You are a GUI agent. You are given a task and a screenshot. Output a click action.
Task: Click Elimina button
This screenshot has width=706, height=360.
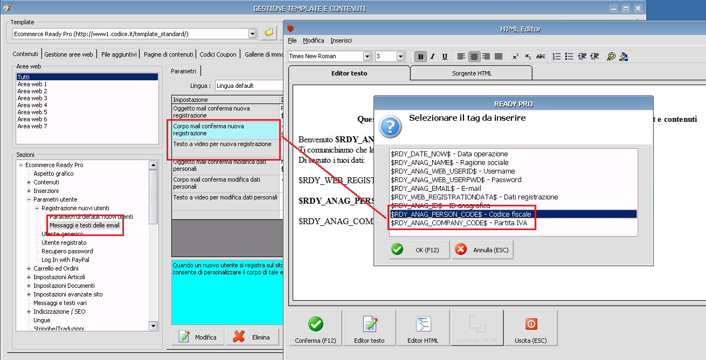click(x=253, y=337)
